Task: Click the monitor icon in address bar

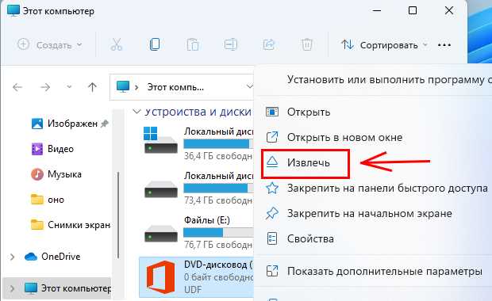Action: [123, 86]
